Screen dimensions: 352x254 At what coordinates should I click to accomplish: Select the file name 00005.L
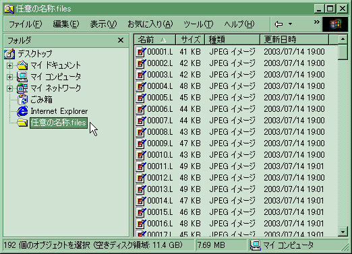tap(160, 98)
